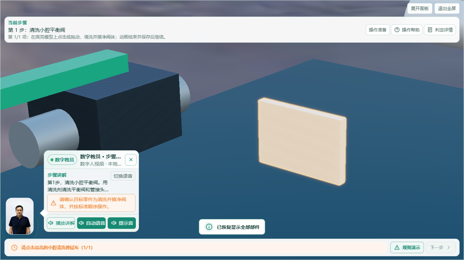Click the highlighted beige cleaning cloth model
This screenshot has height=260, width=464.
(302, 142)
